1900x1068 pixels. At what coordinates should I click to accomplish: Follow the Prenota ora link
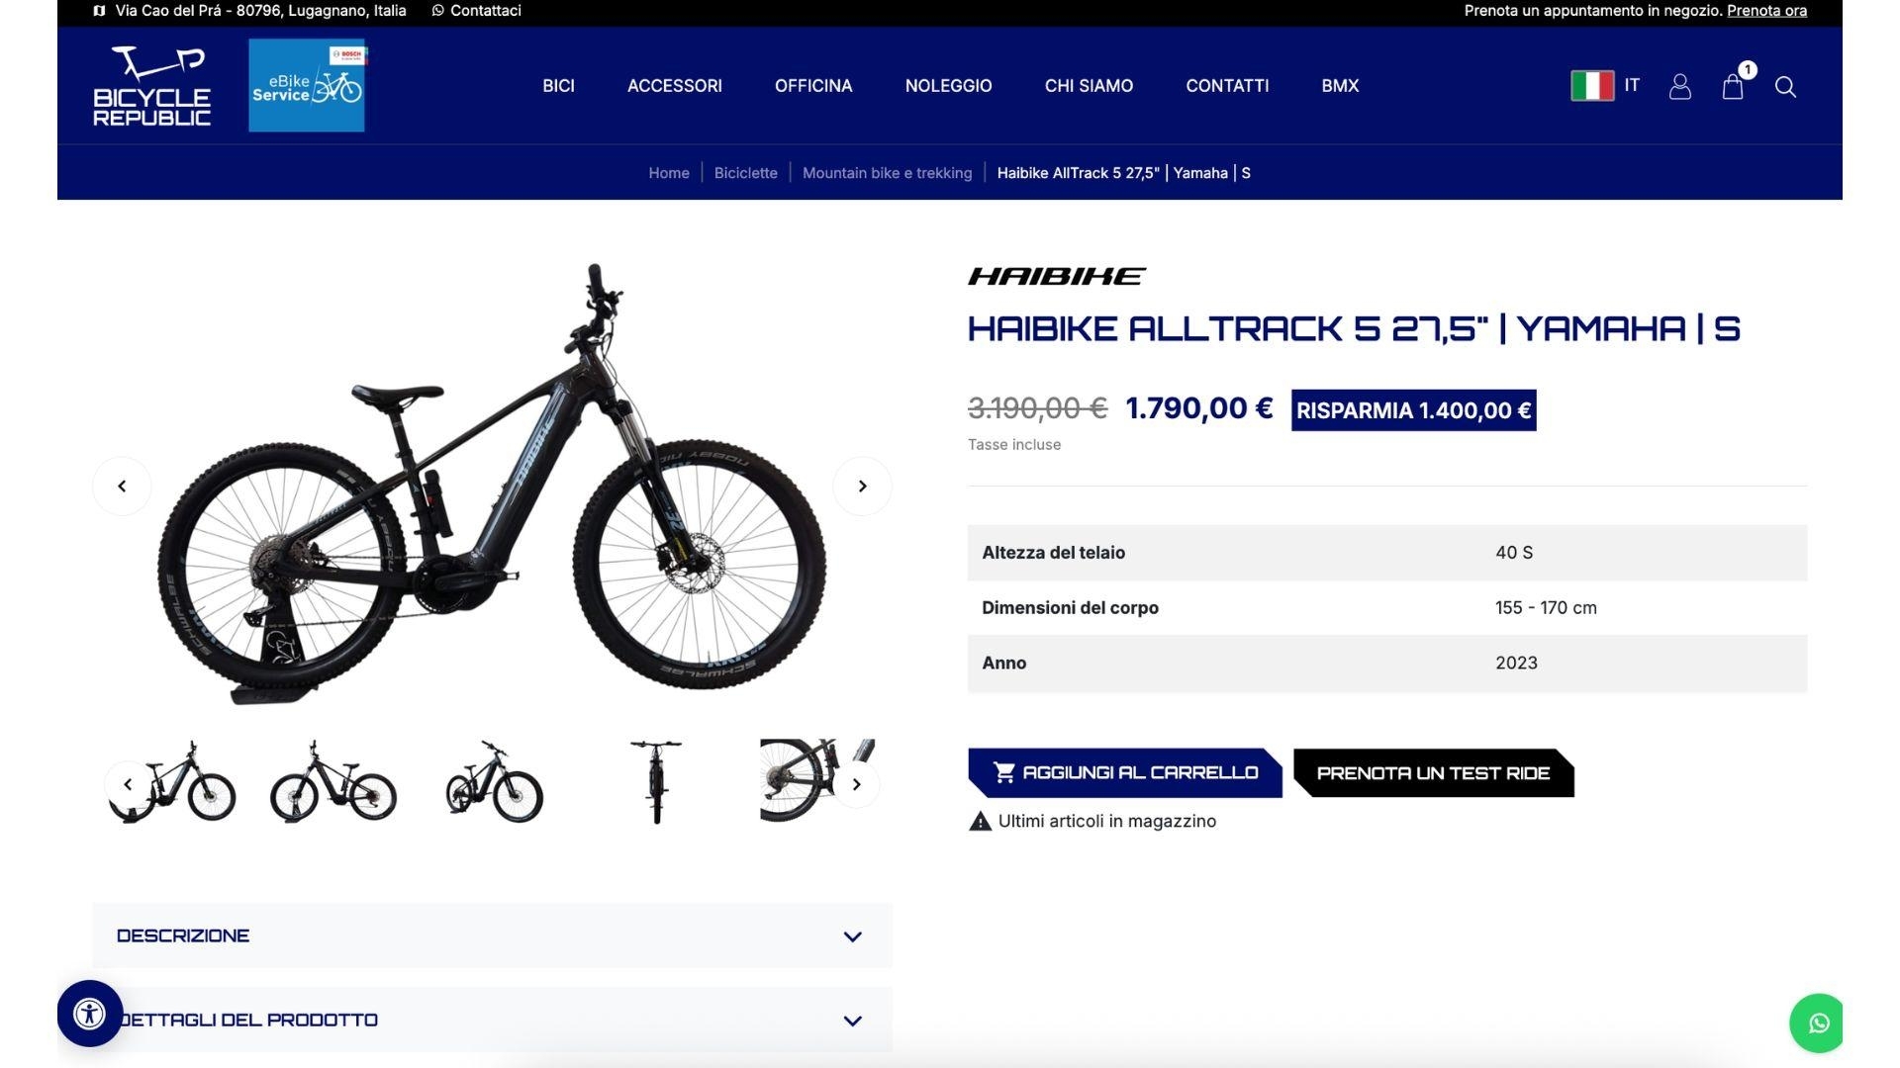coord(1766,11)
